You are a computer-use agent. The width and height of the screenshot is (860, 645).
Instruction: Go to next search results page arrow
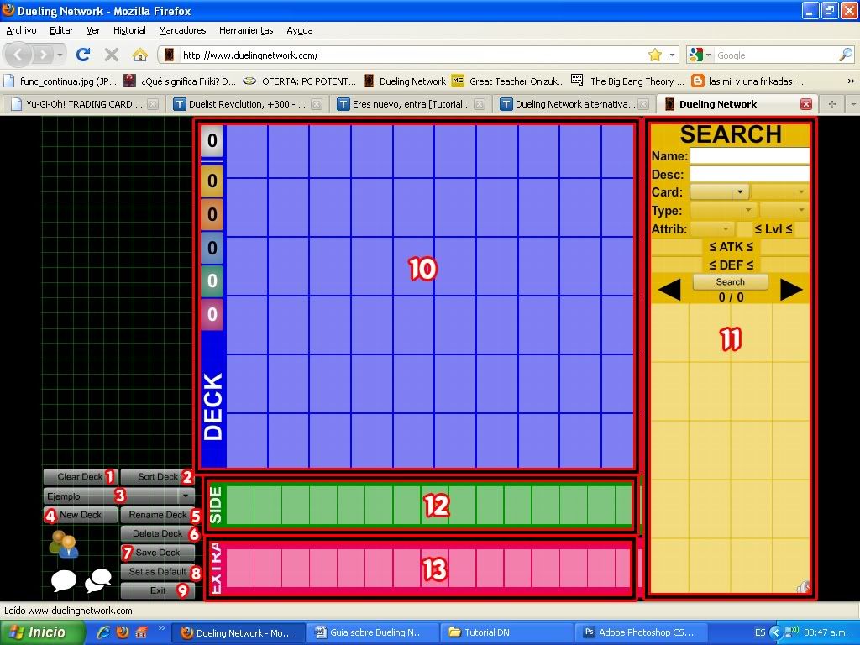click(x=791, y=290)
